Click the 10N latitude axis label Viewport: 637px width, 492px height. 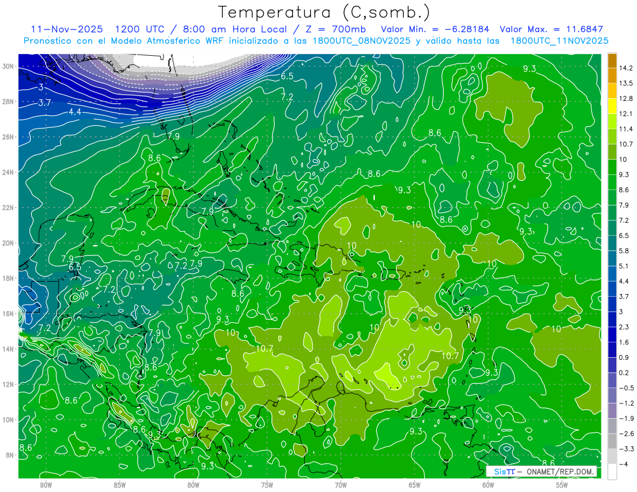click(8, 419)
